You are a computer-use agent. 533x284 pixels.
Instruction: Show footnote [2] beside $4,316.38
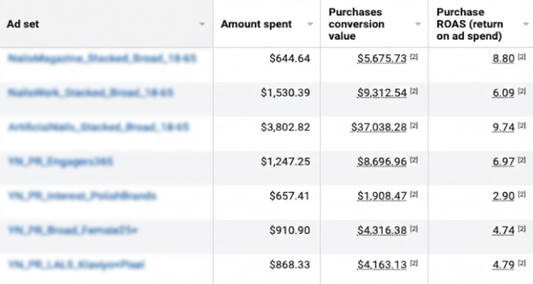point(414,229)
